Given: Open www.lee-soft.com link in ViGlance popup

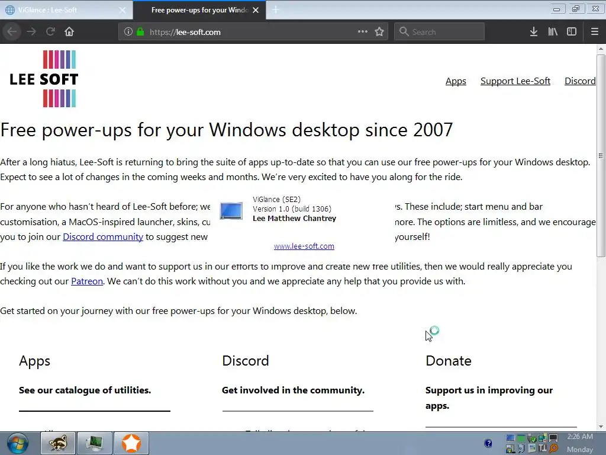Looking at the screenshot, I should [x=304, y=246].
